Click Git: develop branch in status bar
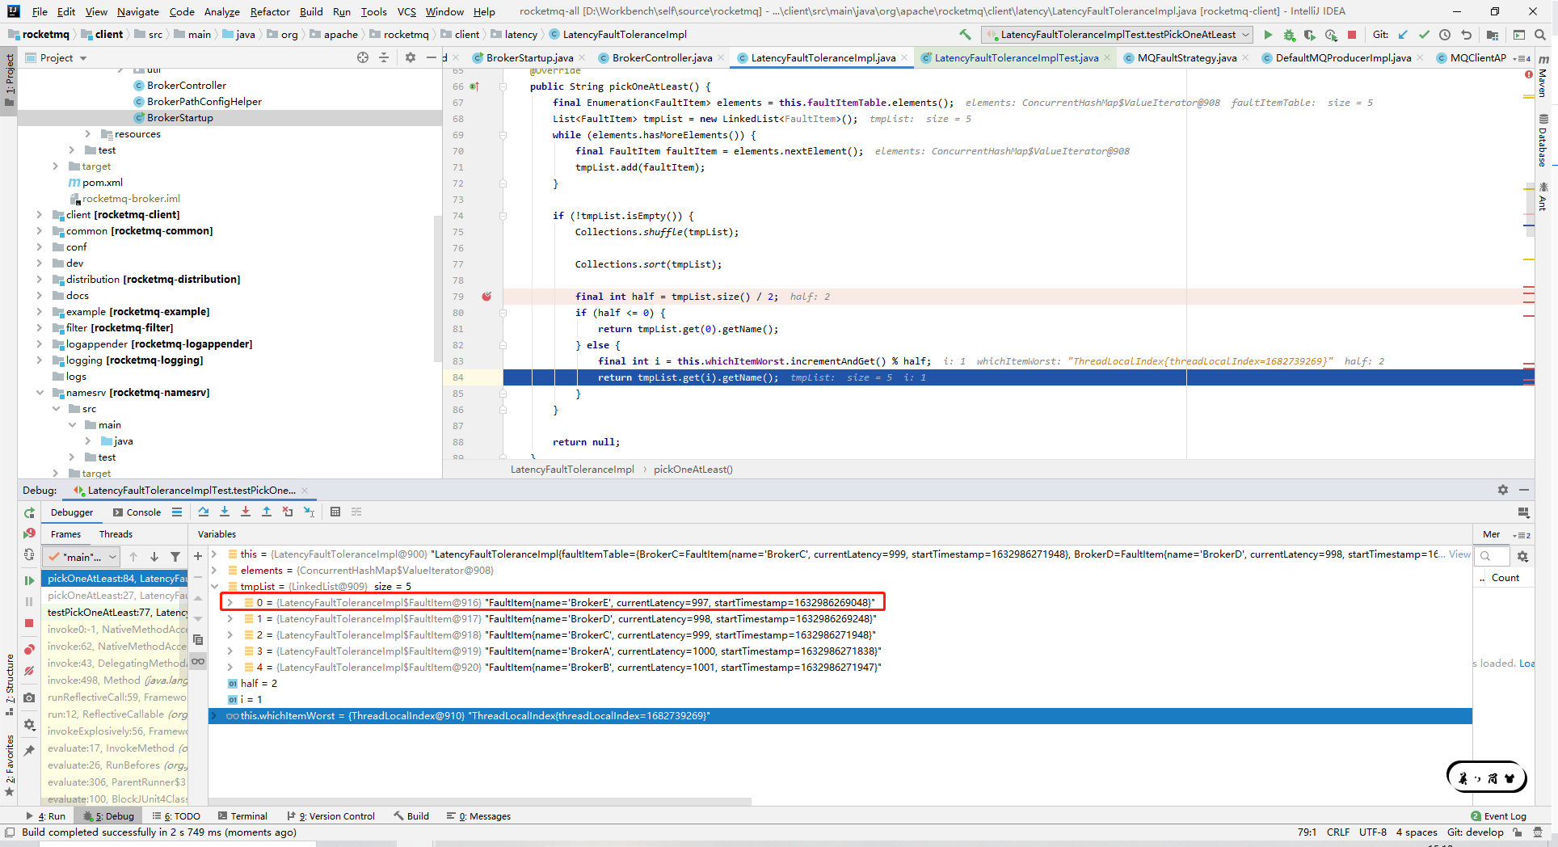 [x=1475, y=832]
